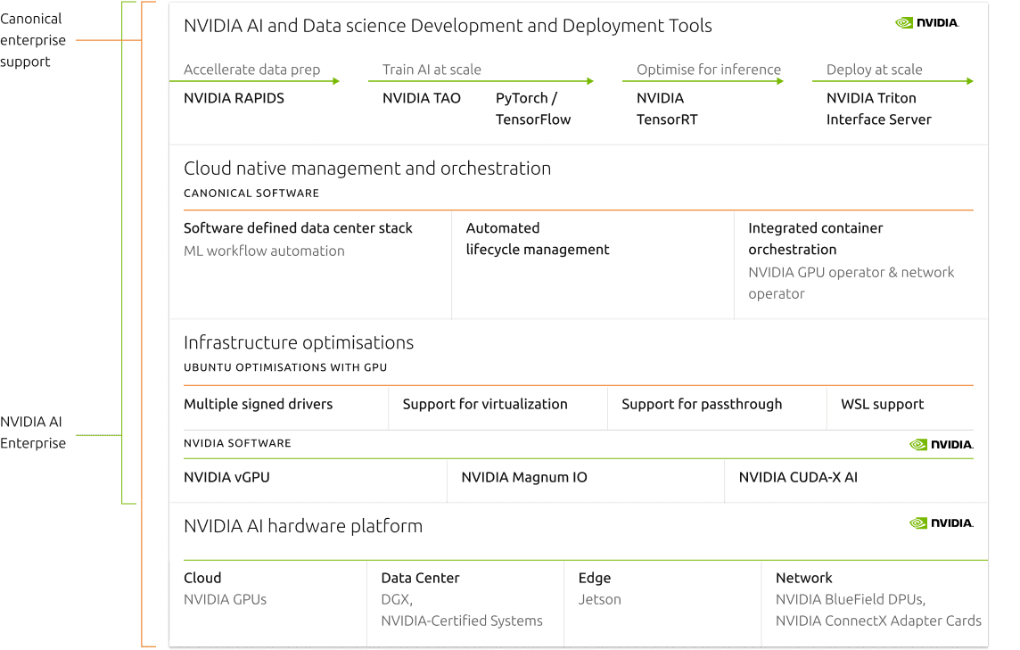Toggle Support for virtualization
This screenshot has height=650, width=1020.
click(485, 404)
